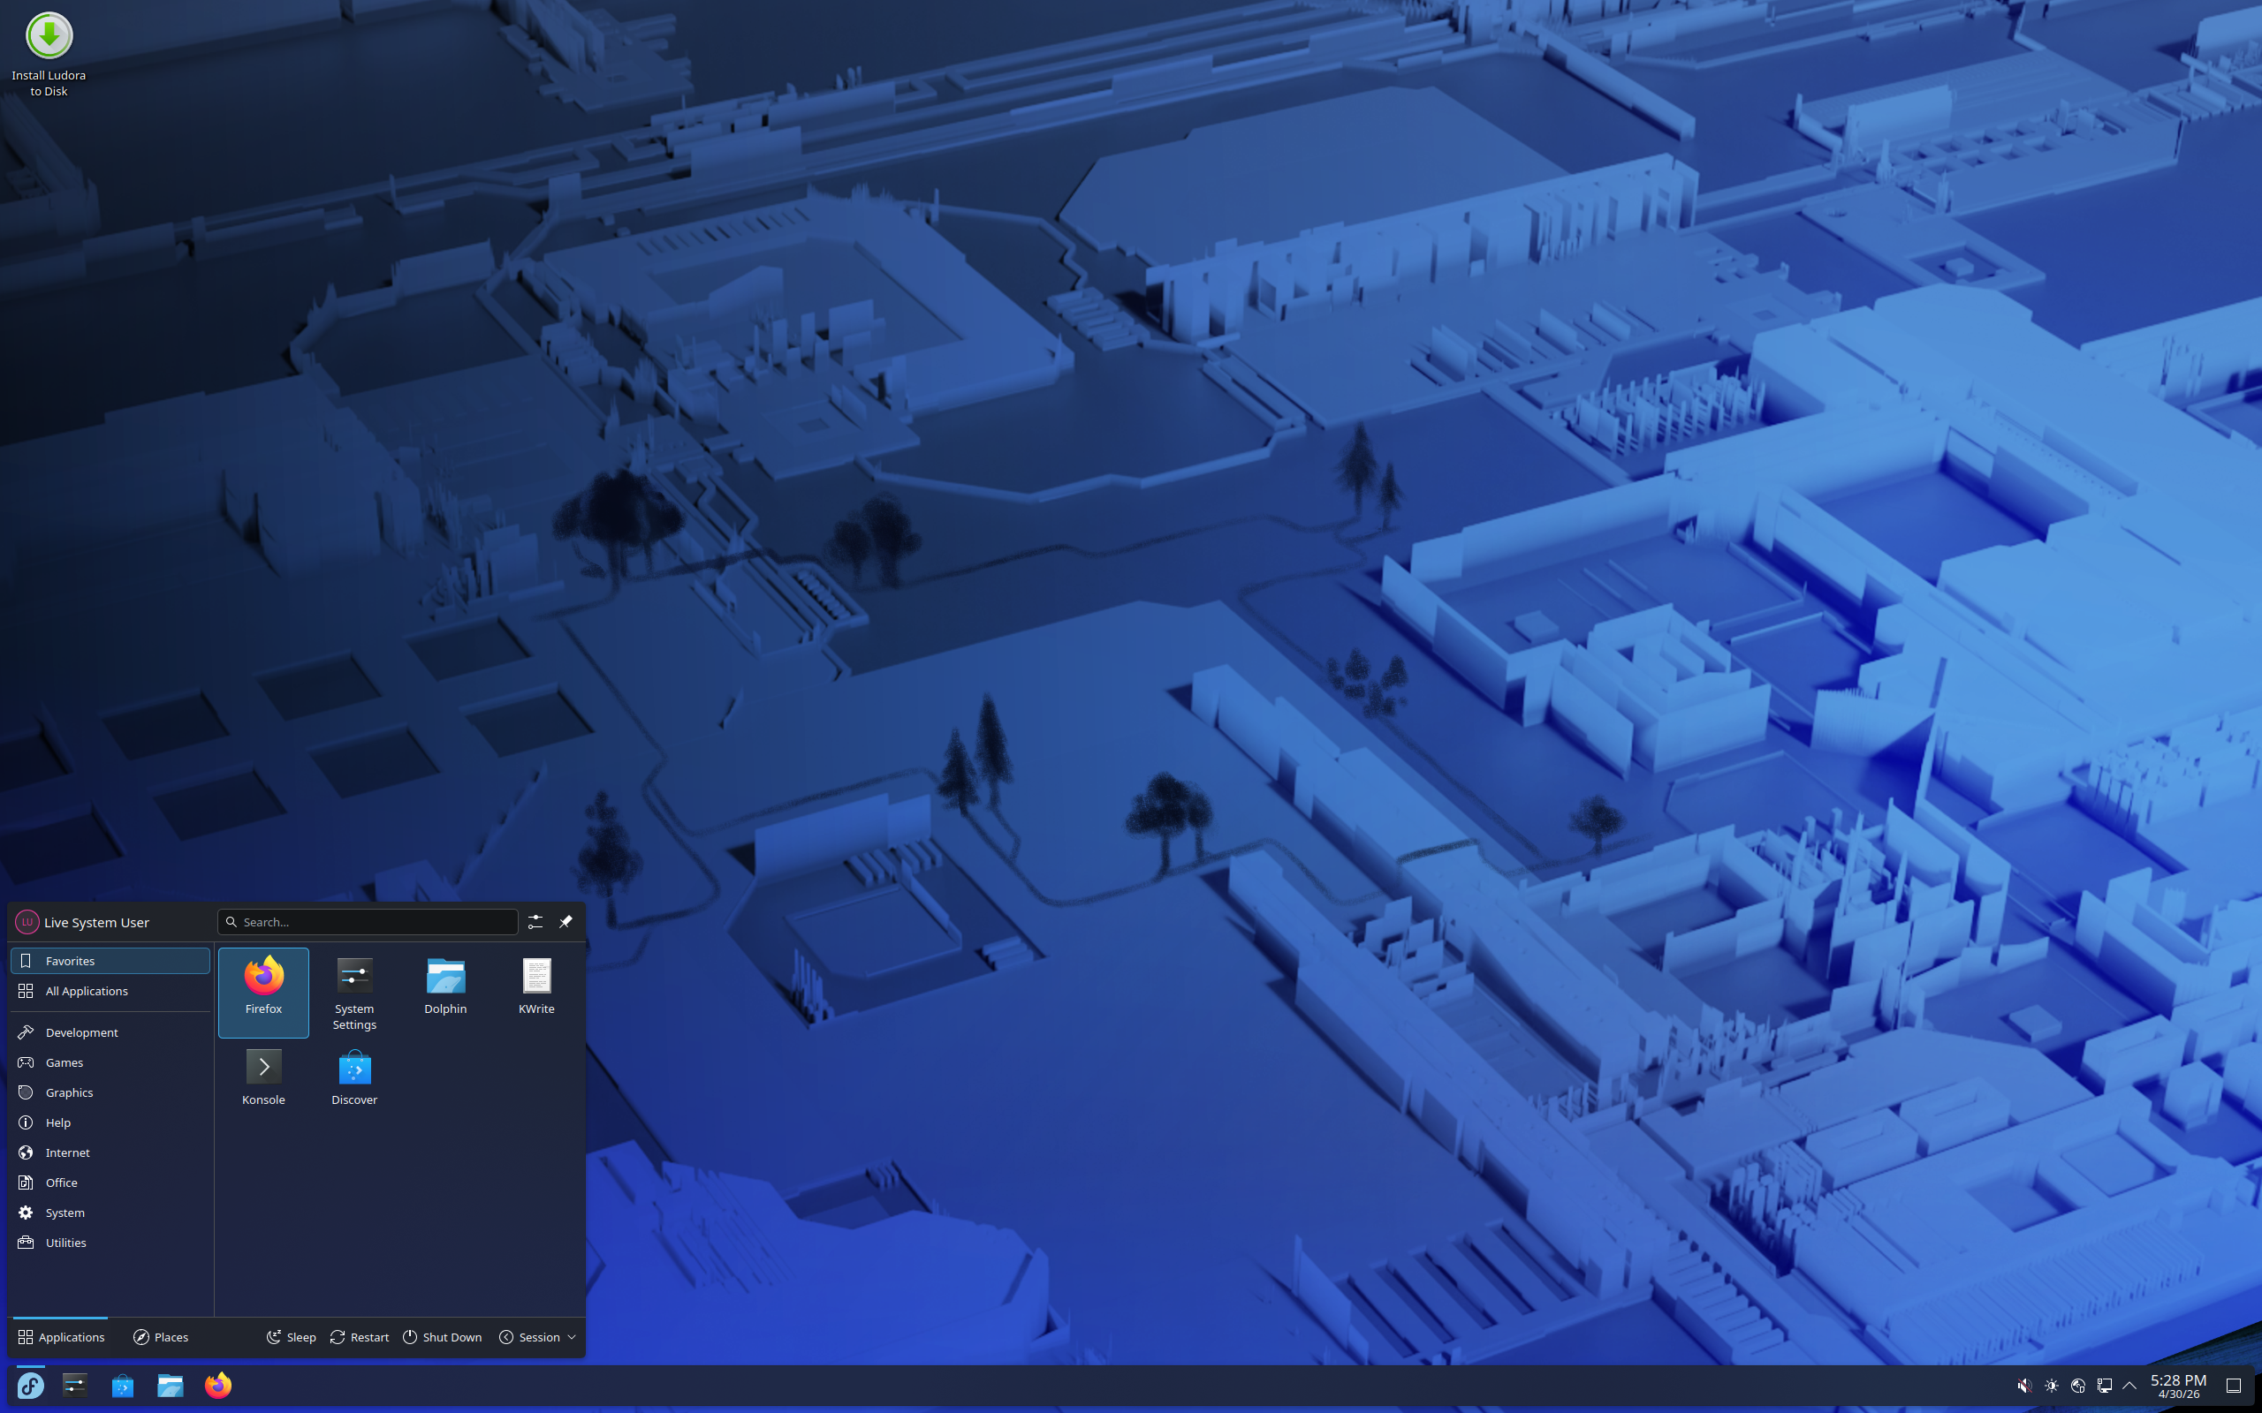
Task: Click the Live System User avatar
Action: 27,921
